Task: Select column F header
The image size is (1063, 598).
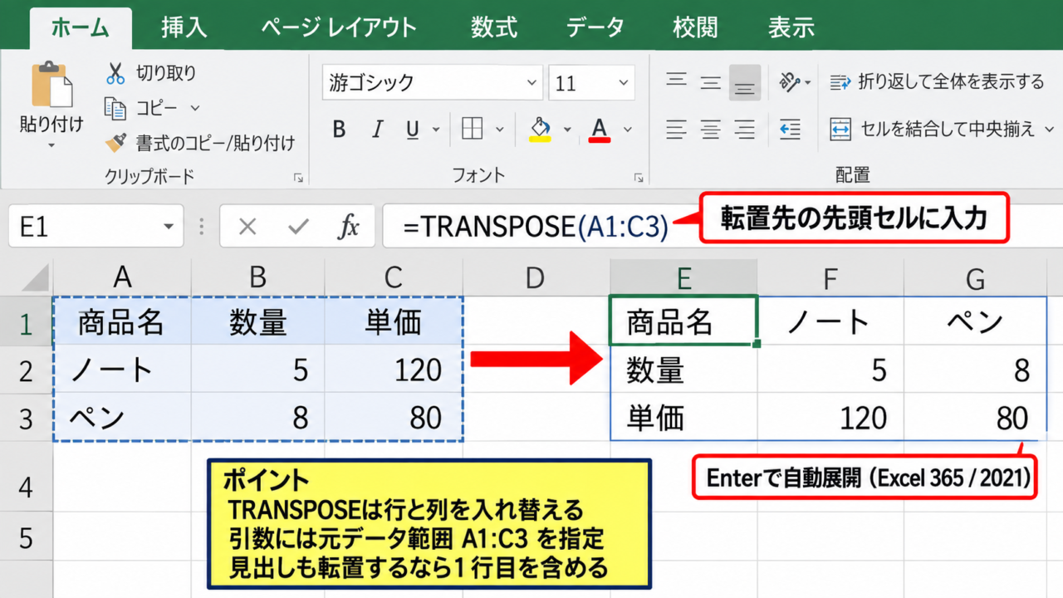Action: [x=830, y=278]
